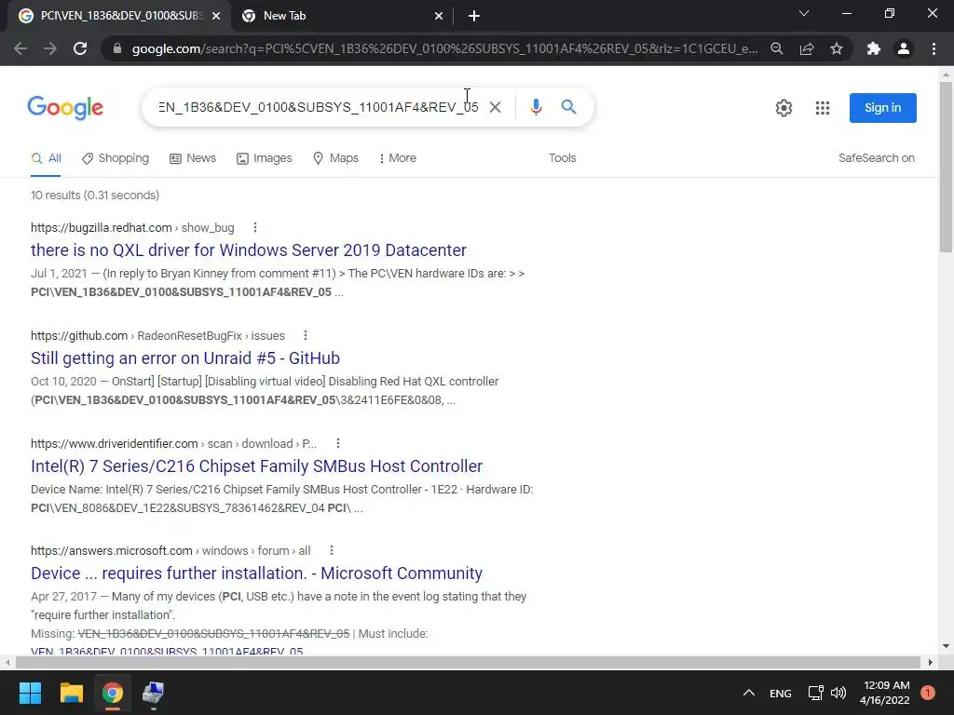Screen dimensions: 954x715
Task: Open the Chrome profile avatar
Action: pos(904,48)
